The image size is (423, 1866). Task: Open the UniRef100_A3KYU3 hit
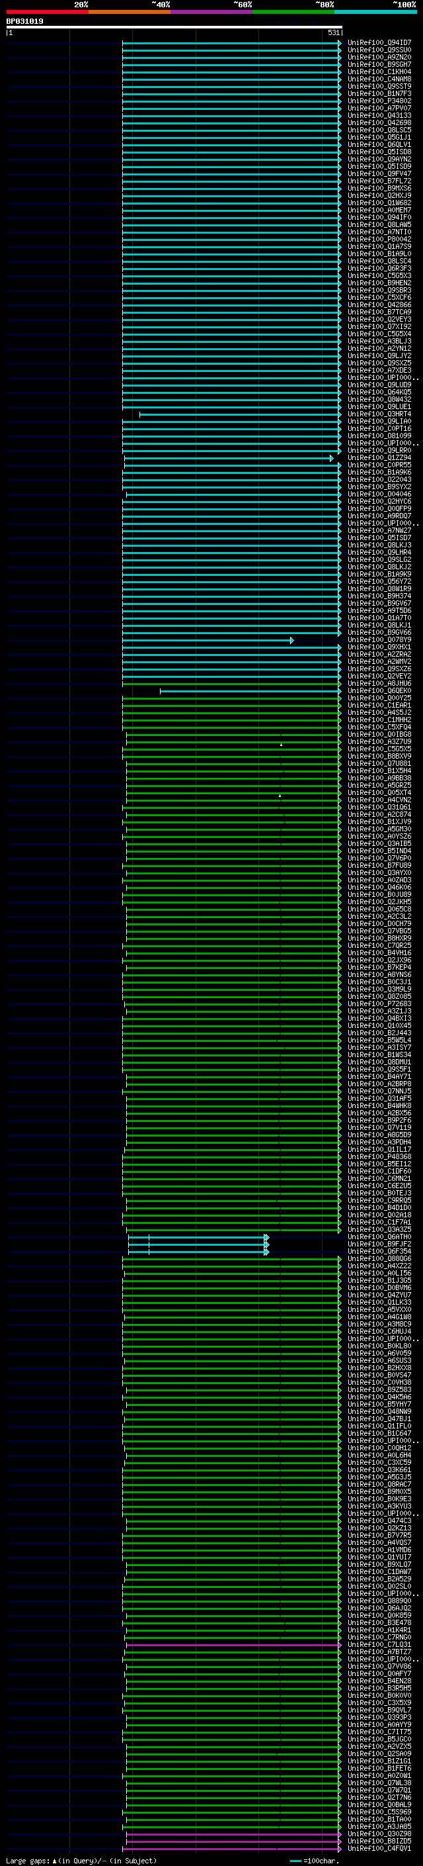[379, 1506]
